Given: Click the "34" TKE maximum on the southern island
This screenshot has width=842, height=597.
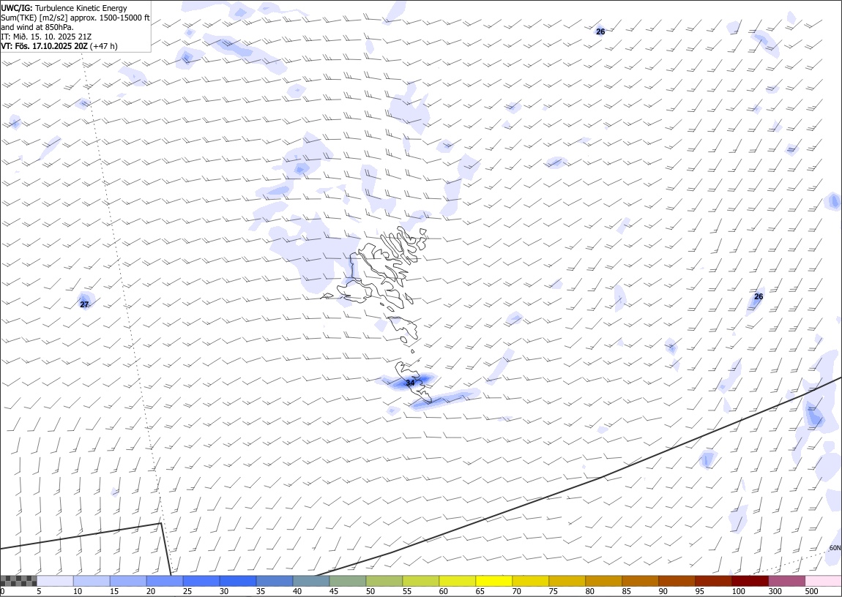Looking at the screenshot, I should 410,383.
